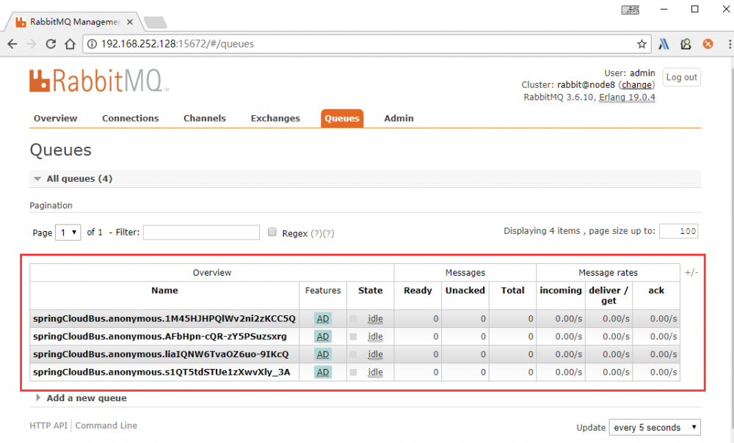Switch to the Exchanges tab
734x443 pixels.
tap(275, 118)
